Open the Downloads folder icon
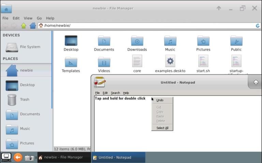This screenshot has height=163, width=262. 137,41
